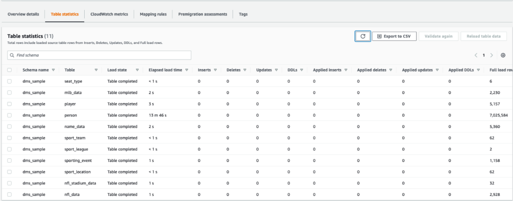513x201 pixels.
Task: Click the 5,360 full load rows value
Action: pyautogui.click(x=495, y=126)
